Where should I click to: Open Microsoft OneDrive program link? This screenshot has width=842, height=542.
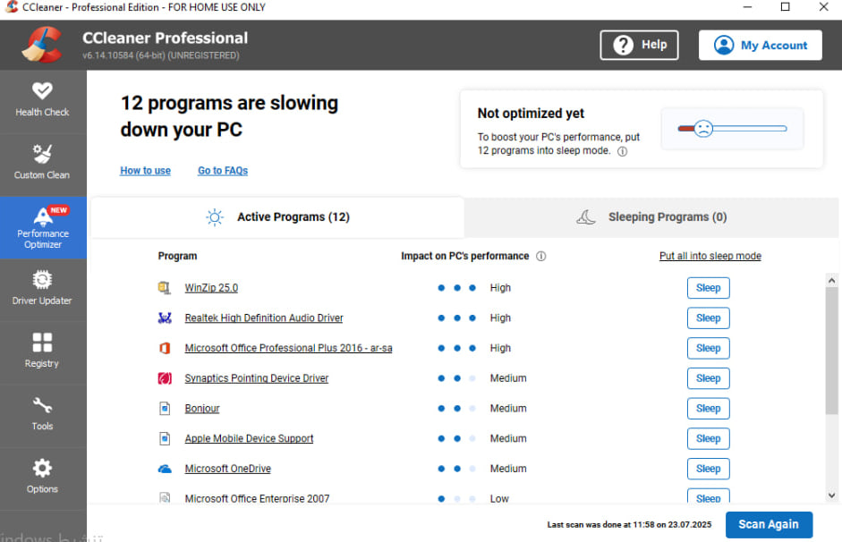(x=227, y=469)
